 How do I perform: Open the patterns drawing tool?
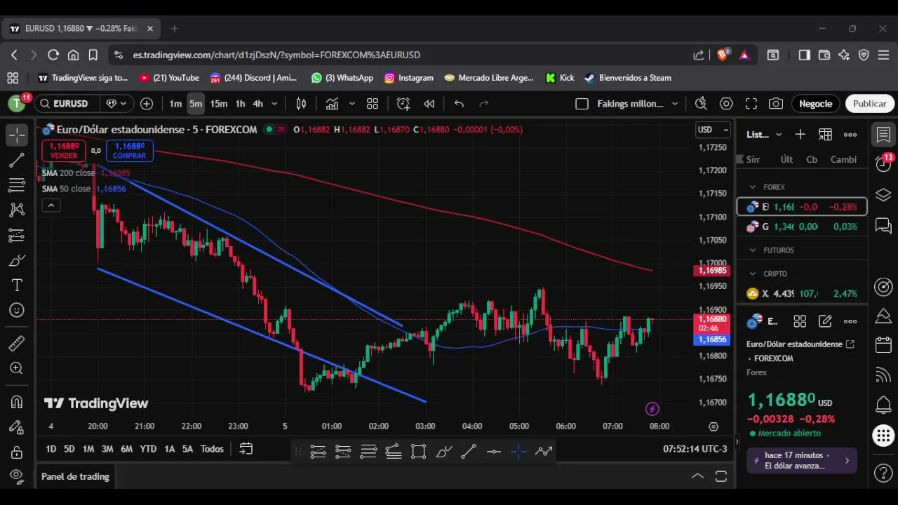pos(17,210)
